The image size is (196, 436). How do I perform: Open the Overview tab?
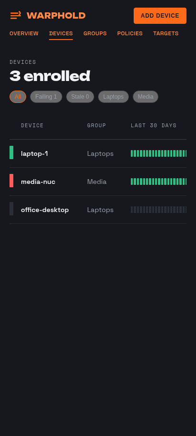[x=24, y=33]
